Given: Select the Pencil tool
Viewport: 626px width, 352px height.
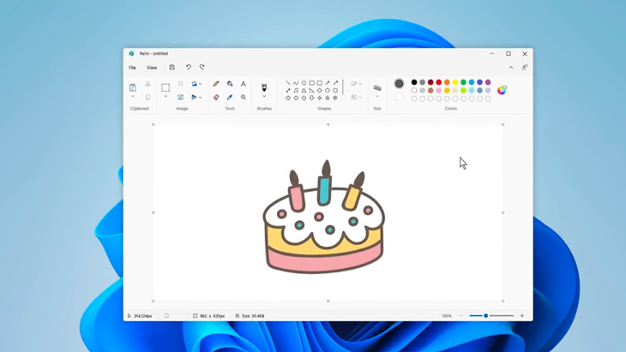Looking at the screenshot, I should (216, 84).
